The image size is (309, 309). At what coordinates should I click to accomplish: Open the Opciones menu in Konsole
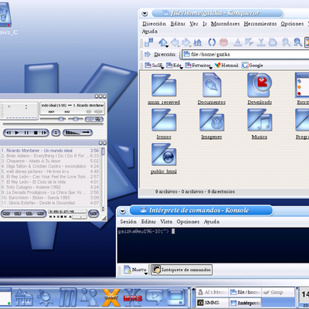point(188,222)
